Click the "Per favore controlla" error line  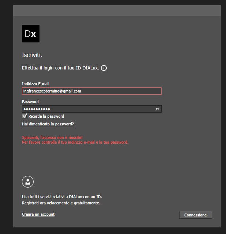[75, 142]
